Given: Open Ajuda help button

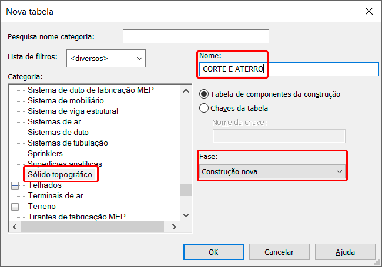Looking at the screenshot, I should coord(345,252).
